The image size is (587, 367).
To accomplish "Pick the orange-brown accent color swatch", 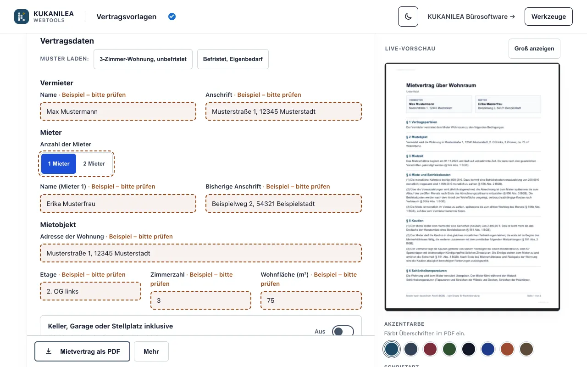I will point(507,350).
